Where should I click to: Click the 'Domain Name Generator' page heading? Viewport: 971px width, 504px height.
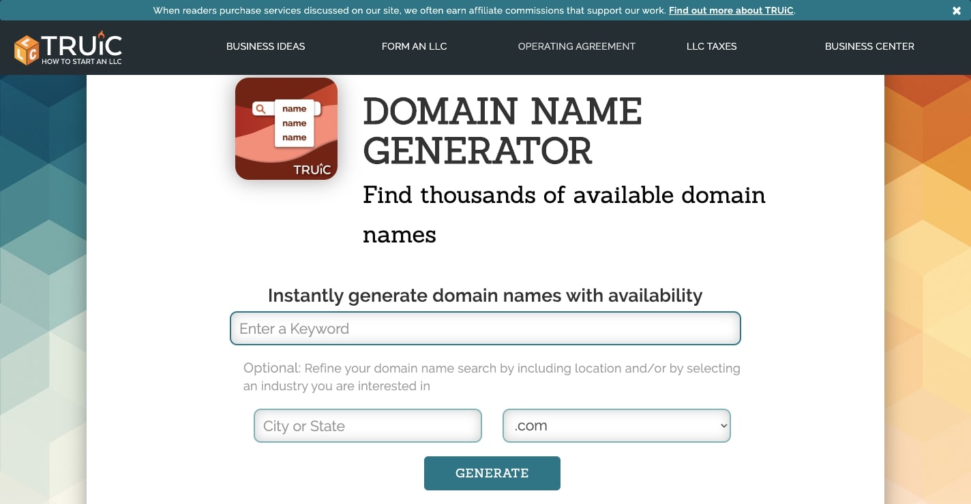[x=502, y=131]
